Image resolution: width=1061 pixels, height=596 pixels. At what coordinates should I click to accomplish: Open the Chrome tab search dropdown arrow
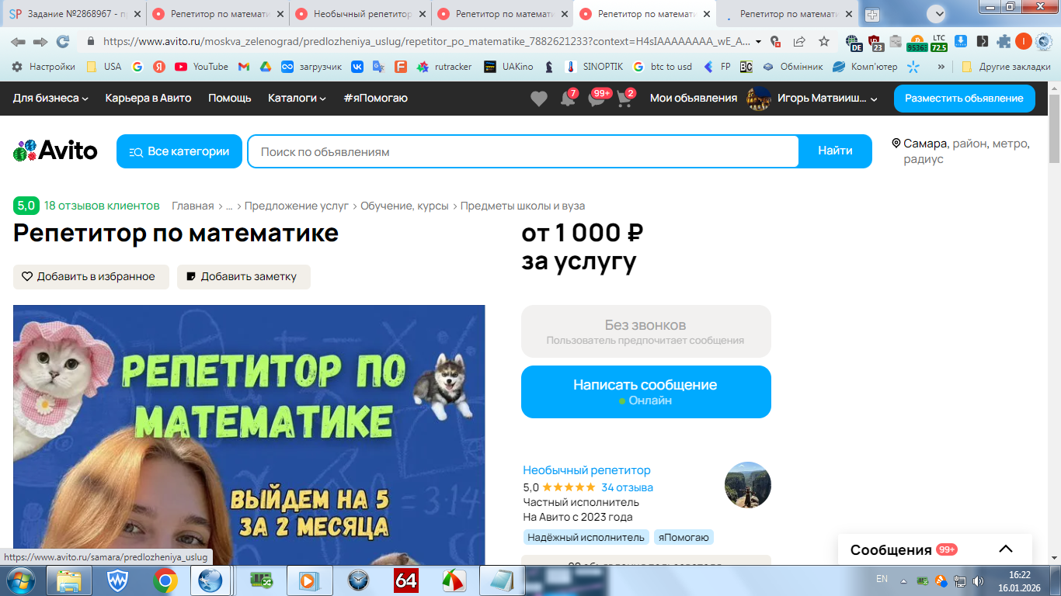coord(937,13)
